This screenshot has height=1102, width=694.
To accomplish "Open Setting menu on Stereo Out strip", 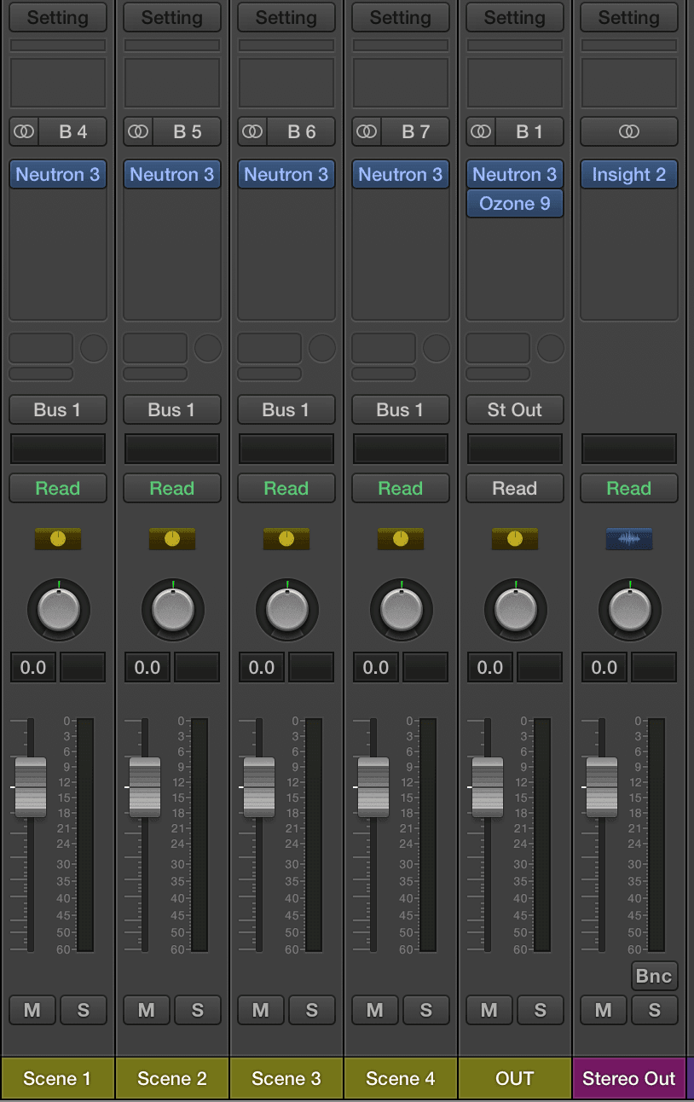I will (x=629, y=17).
